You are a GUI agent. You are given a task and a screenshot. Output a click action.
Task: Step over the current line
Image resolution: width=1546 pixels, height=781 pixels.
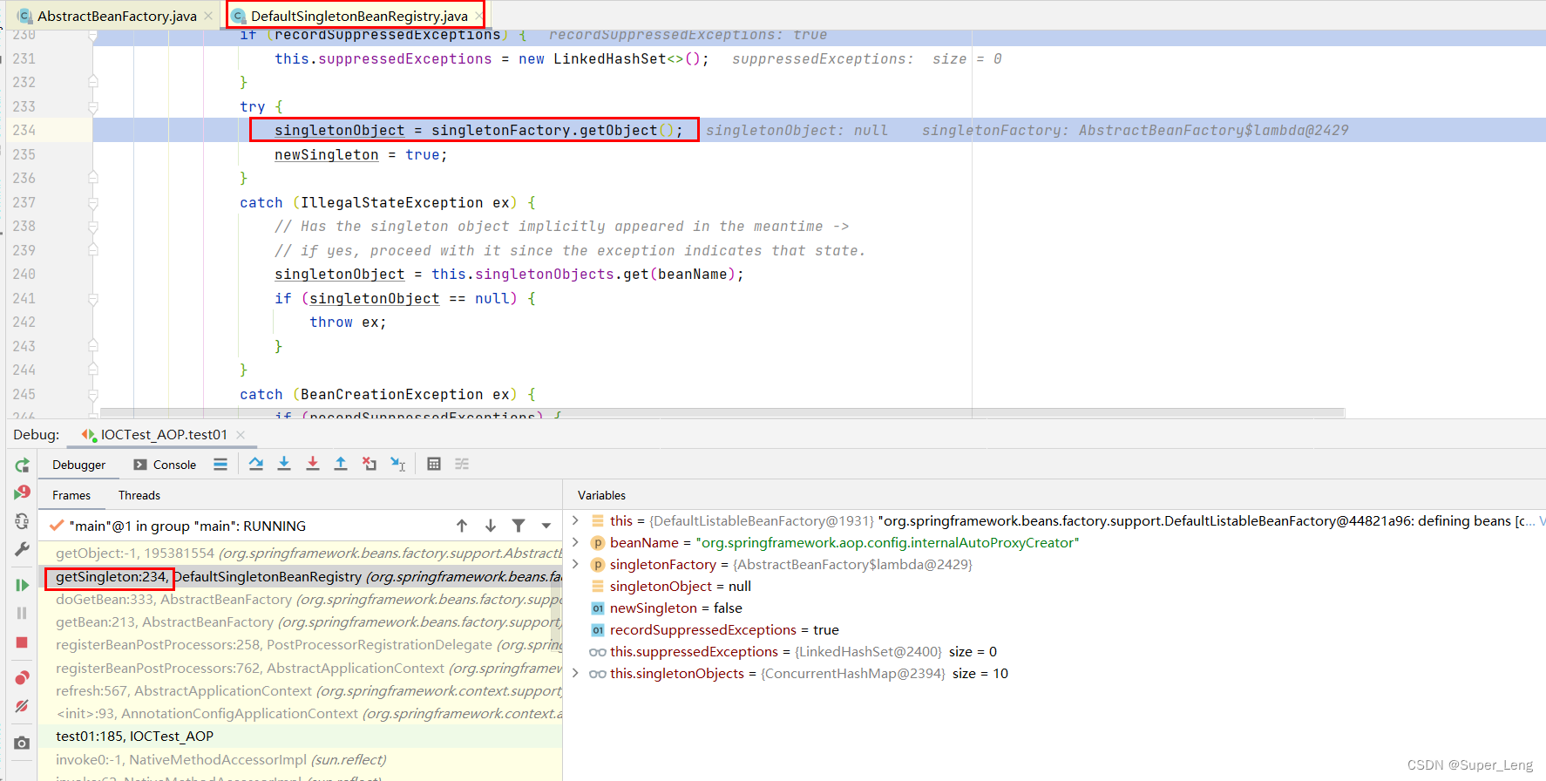tap(256, 464)
